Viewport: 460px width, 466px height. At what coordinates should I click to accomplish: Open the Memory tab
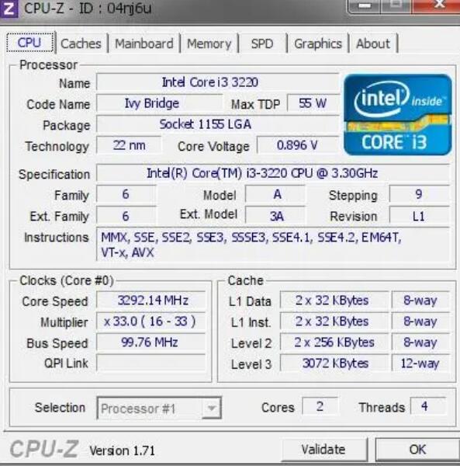[209, 43]
